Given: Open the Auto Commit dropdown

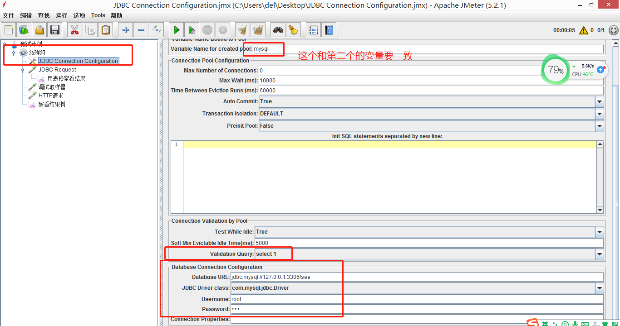Looking at the screenshot, I should (600, 101).
